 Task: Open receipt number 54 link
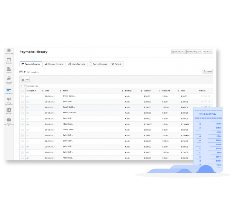27,124
